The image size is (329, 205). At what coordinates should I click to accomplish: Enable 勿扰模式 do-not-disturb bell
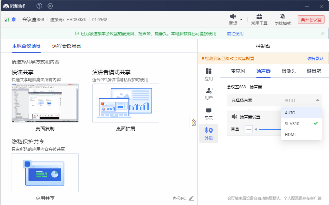(x=283, y=17)
